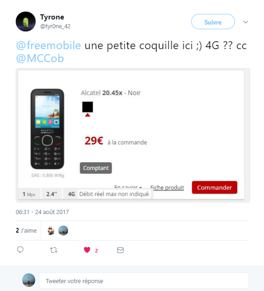The height and width of the screenshot is (291, 264).
Task: Click the Alcatel phone product image
Action: click(x=47, y=129)
